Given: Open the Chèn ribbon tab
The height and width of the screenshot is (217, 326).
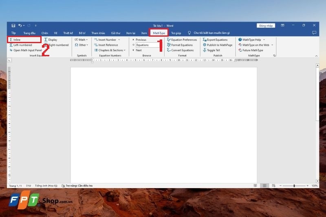Looking at the screenshot, I should click(45, 33).
